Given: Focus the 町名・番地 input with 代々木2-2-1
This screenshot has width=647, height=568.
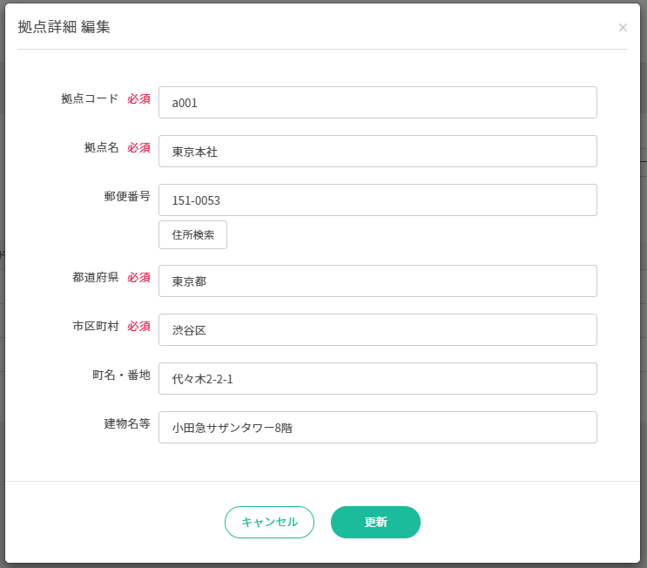Looking at the screenshot, I should pos(377,379).
